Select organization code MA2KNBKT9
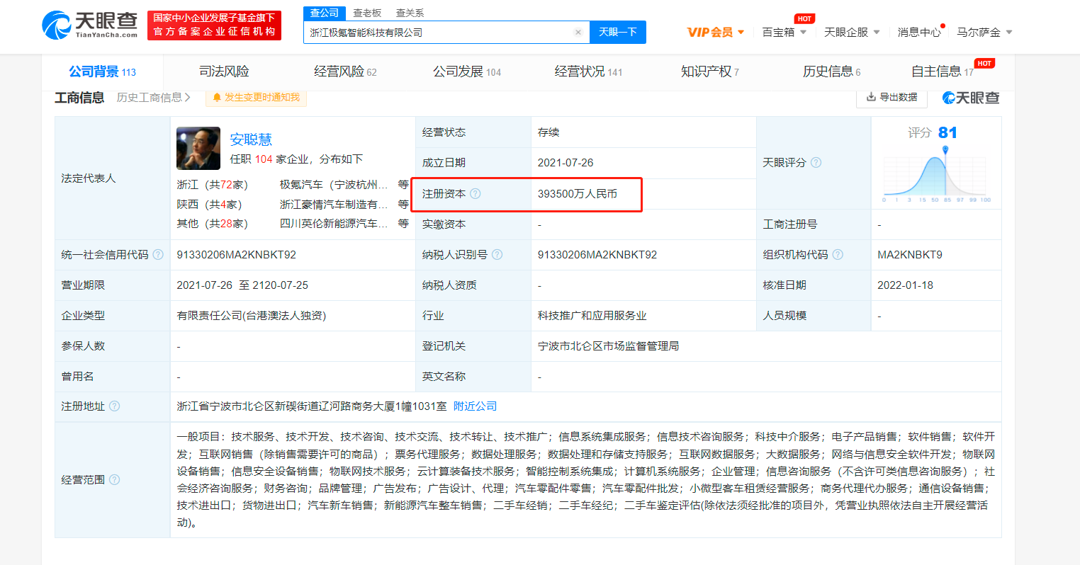 (x=909, y=255)
